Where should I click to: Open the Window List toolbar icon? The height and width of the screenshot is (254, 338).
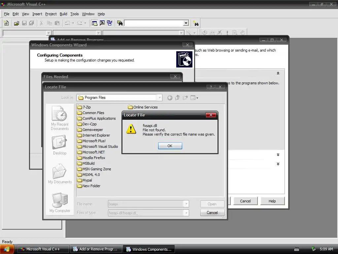tap(110, 23)
